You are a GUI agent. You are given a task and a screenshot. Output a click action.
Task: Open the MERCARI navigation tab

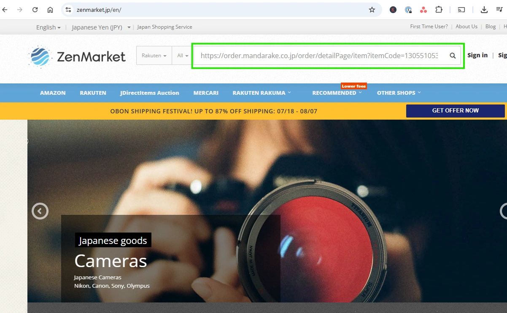coord(206,93)
